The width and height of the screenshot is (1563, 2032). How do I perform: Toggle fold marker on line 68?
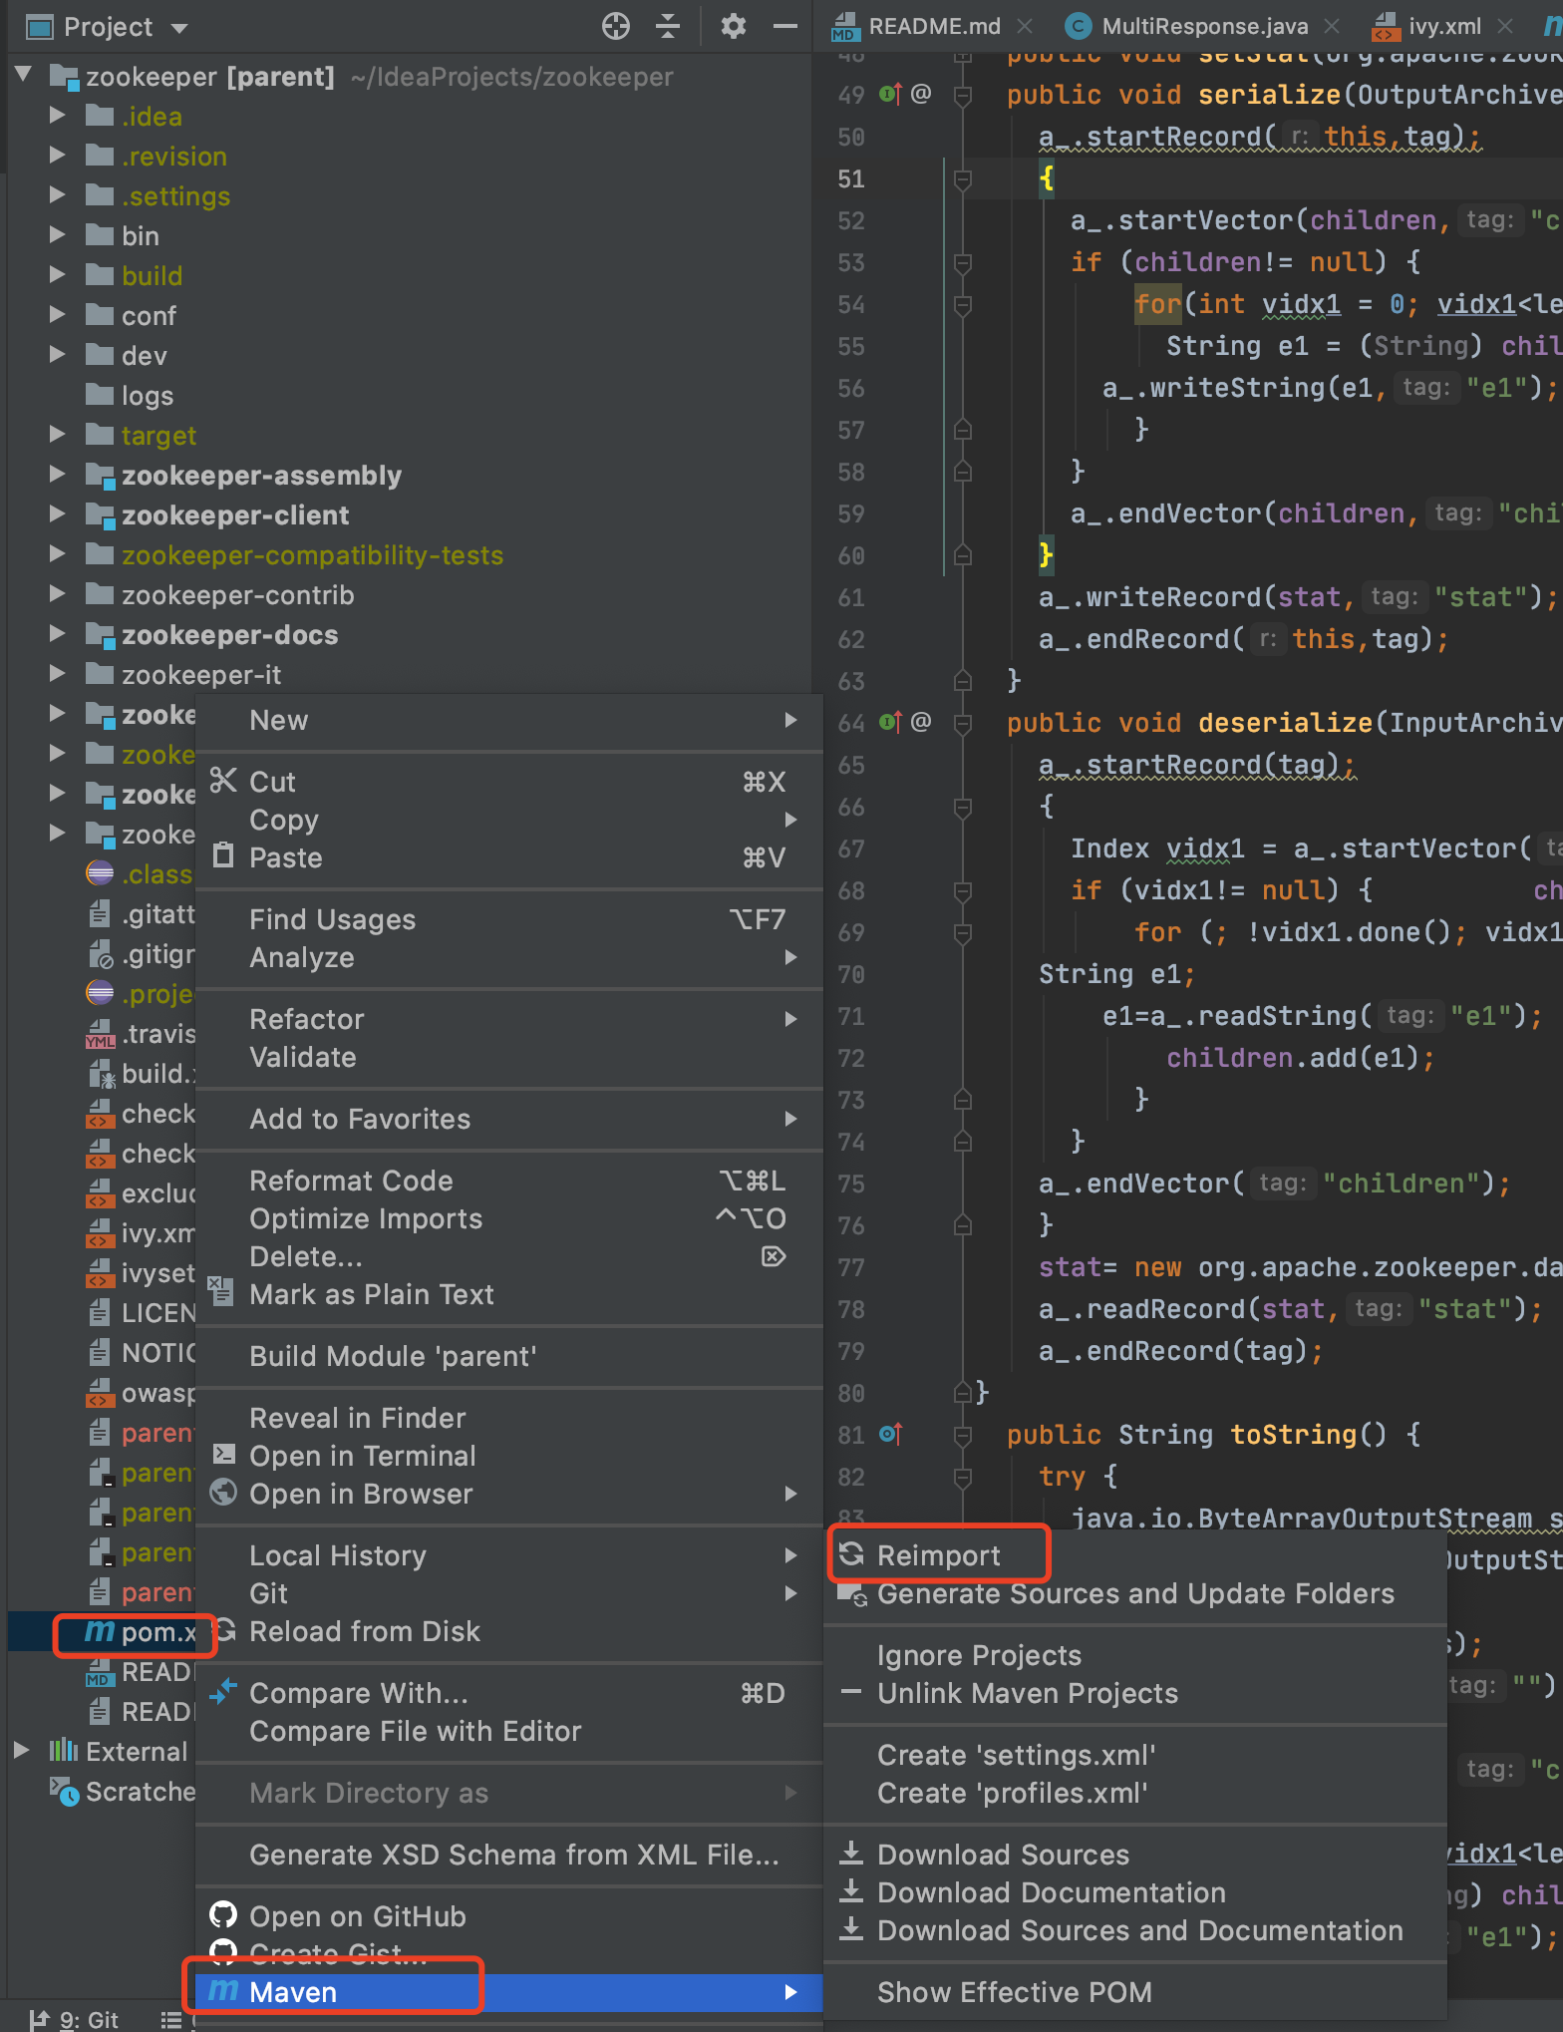[x=963, y=890]
